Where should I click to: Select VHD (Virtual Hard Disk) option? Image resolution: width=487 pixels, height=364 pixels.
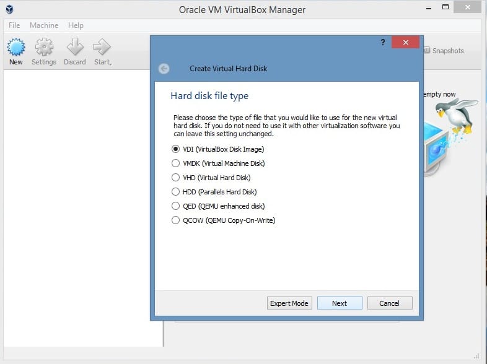pyautogui.click(x=176, y=178)
